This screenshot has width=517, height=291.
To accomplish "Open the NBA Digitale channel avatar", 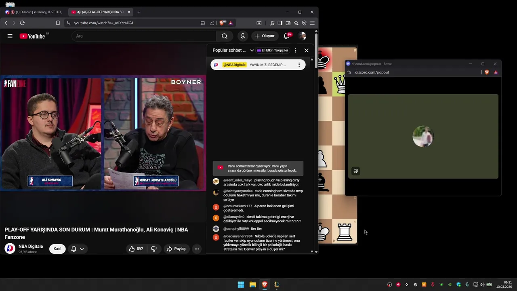I will point(10,249).
